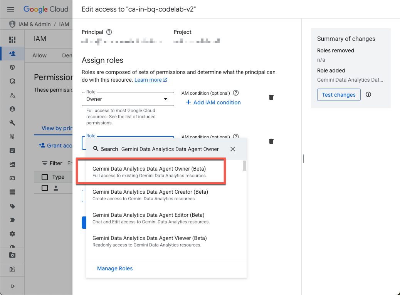Click Add IAM condition link
This screenshot has width=400, height=295.
coord(213,102)
